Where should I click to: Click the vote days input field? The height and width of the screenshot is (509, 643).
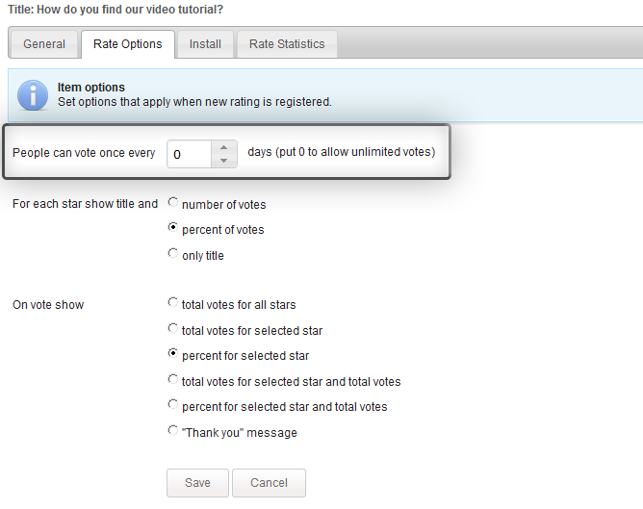pyautogui.click(x=189, y=154)
